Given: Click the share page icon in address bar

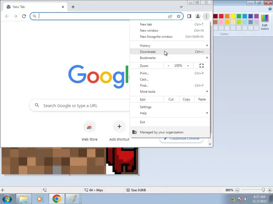Looking at the screenshot, I should coord(170,16).
